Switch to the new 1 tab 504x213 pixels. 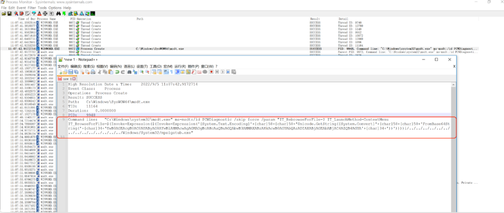click(67, 79)
